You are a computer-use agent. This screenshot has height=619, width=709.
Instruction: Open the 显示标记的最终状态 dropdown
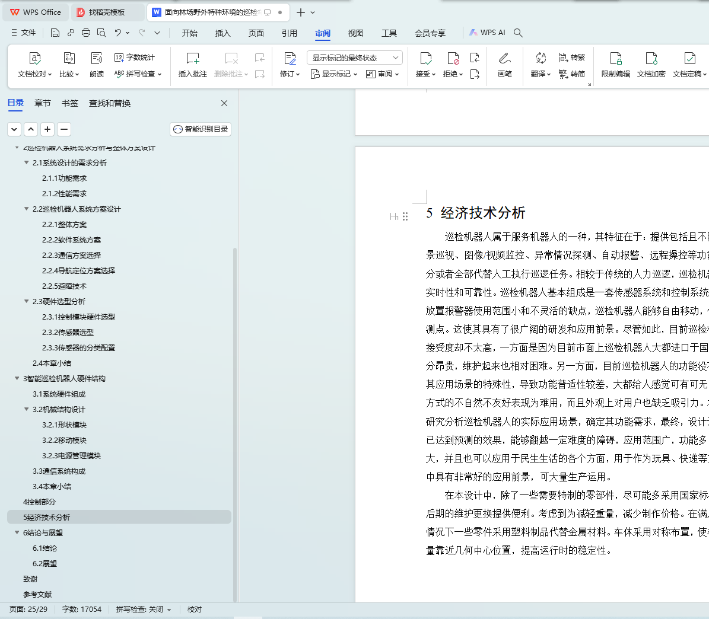click(355, 58)
